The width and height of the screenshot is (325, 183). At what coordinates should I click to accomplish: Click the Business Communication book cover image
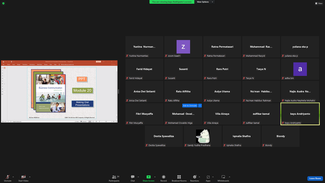[51, 94]
